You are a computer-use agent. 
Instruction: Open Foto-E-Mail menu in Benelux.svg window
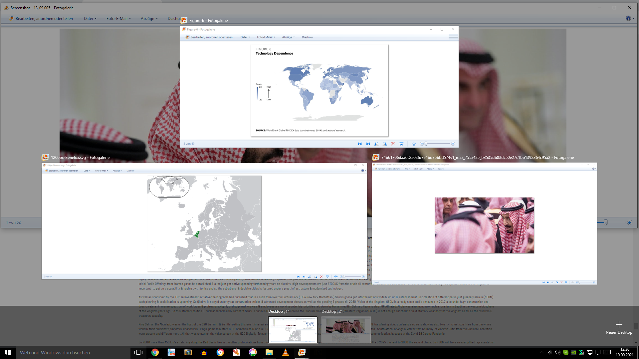[102, 171]
